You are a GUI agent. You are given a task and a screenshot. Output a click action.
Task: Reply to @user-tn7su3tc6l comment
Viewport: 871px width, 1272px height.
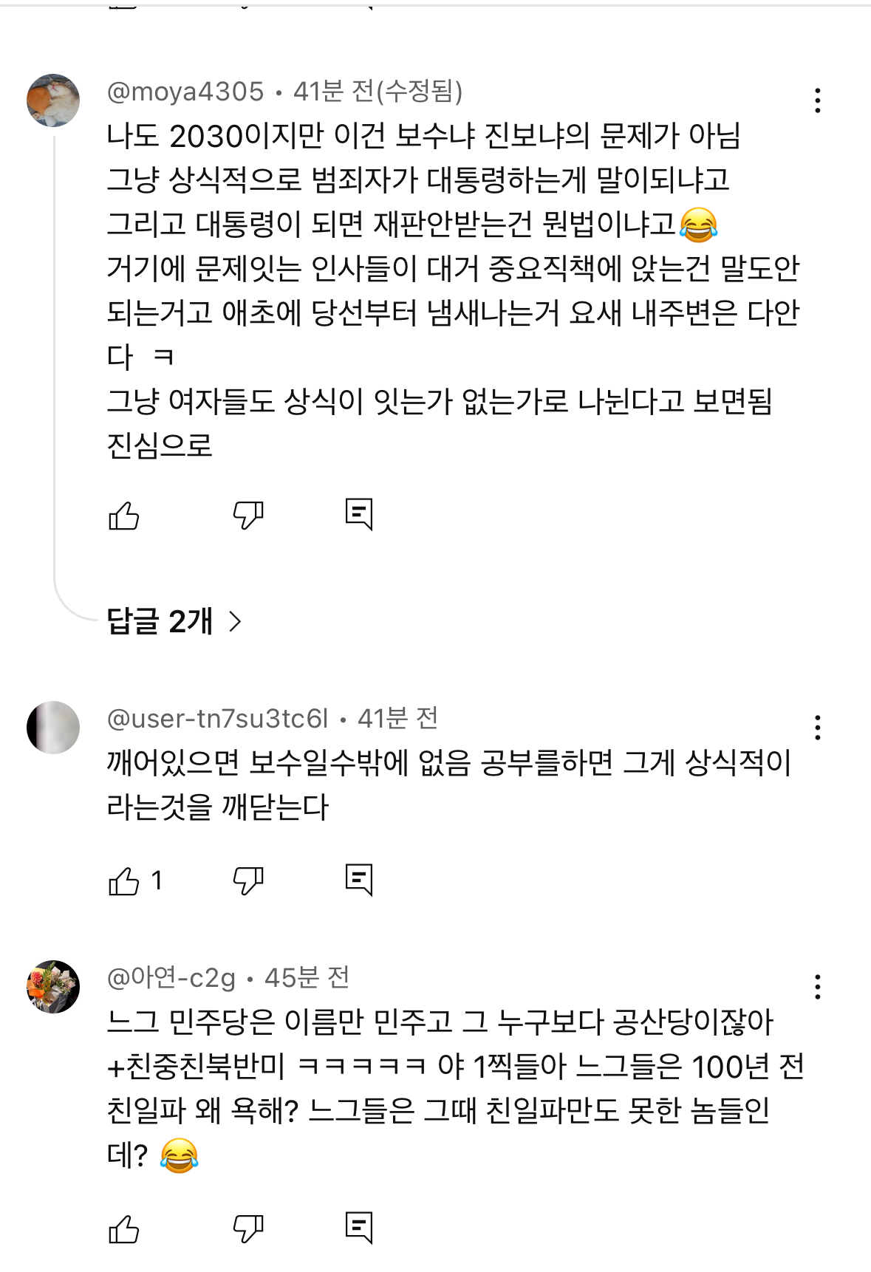[x=359, y=879]
